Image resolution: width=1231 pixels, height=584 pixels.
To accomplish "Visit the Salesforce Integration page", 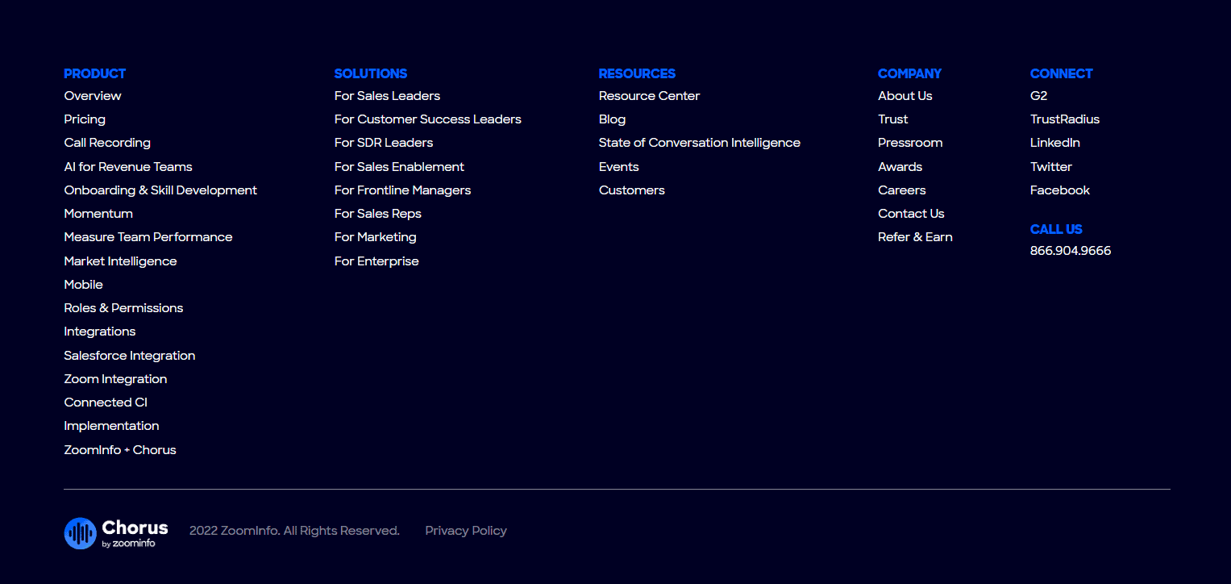I will [130, 356].
